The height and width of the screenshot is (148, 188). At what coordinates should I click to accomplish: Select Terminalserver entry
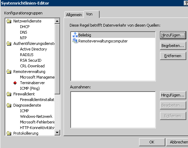(32, 83)
